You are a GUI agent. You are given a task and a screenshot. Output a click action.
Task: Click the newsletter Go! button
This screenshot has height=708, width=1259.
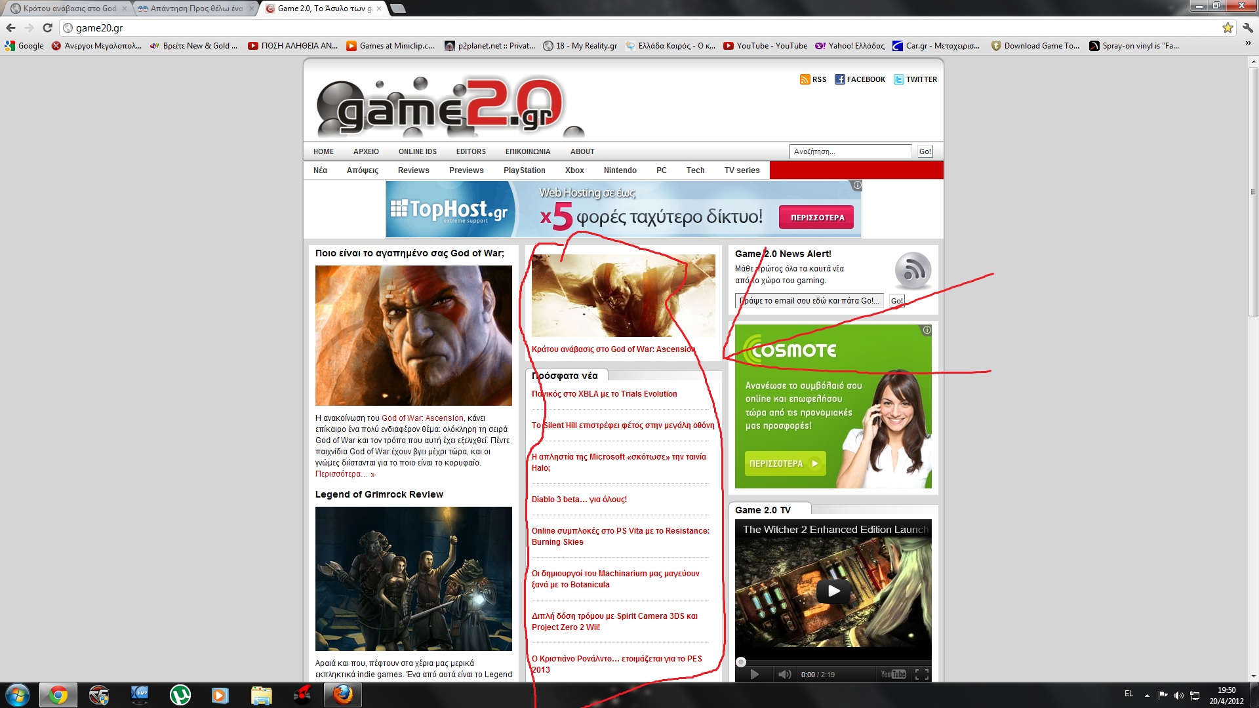click(x=896, y=301)
